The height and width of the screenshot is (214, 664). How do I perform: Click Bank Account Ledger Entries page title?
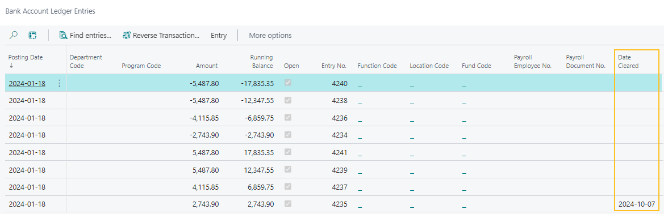(x=50, y=11)
